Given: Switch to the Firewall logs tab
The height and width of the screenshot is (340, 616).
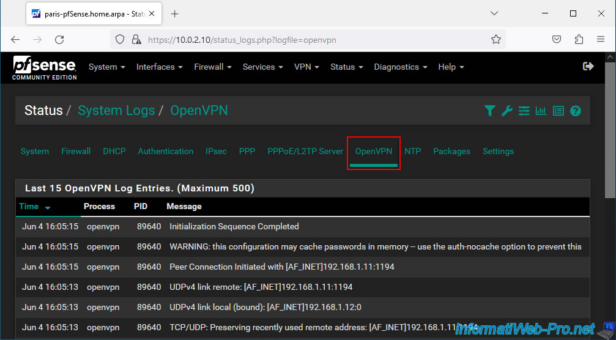Looking at the screenshot, I should click(76, 152).
